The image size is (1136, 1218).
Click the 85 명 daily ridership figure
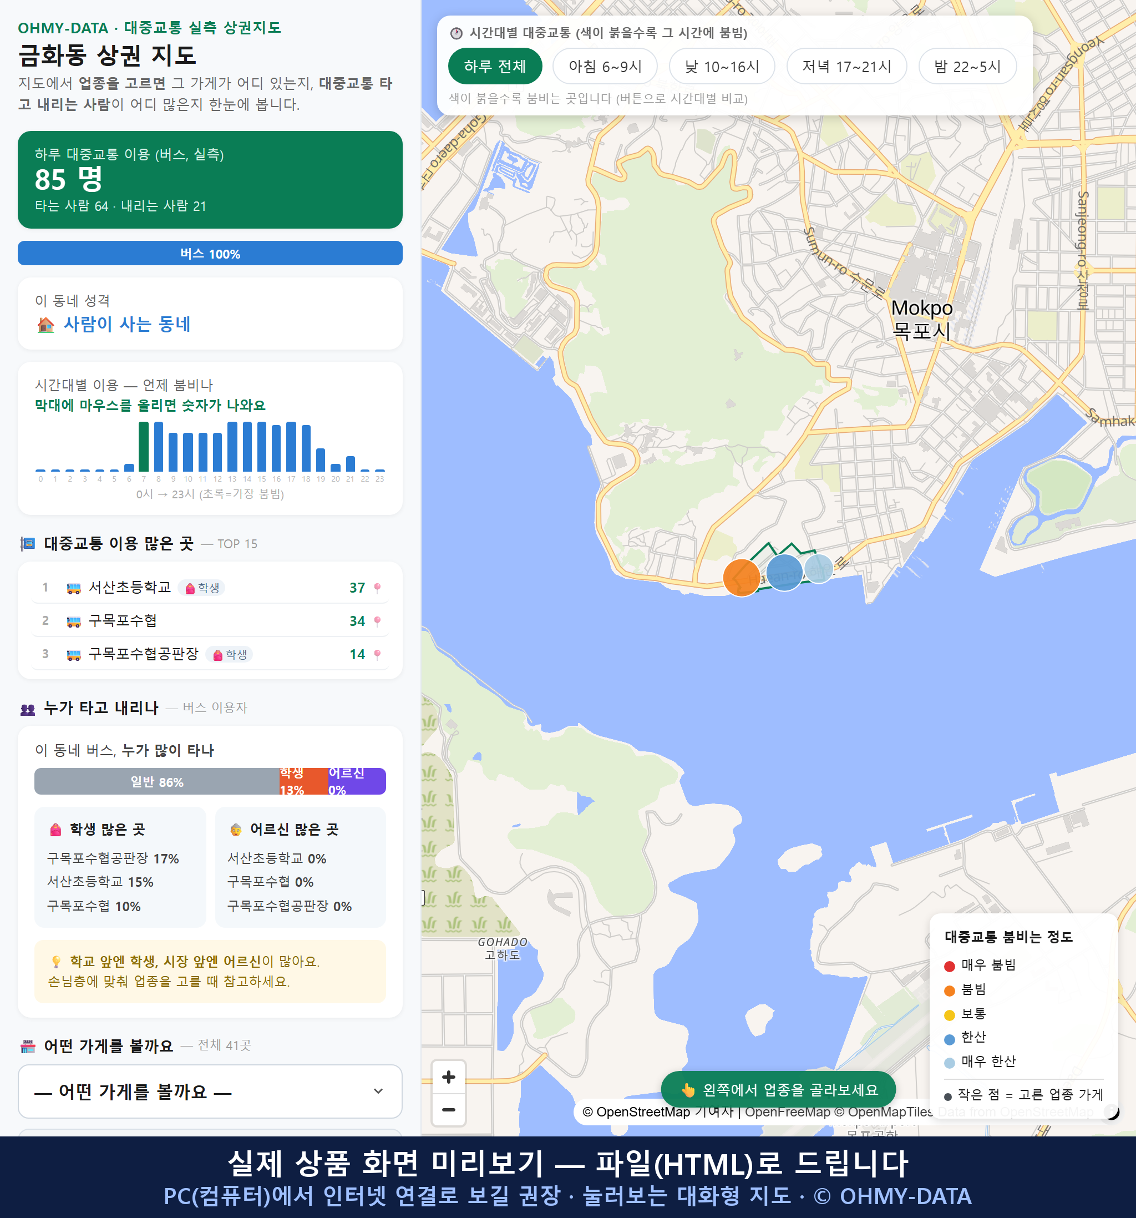tap(69, 180)
